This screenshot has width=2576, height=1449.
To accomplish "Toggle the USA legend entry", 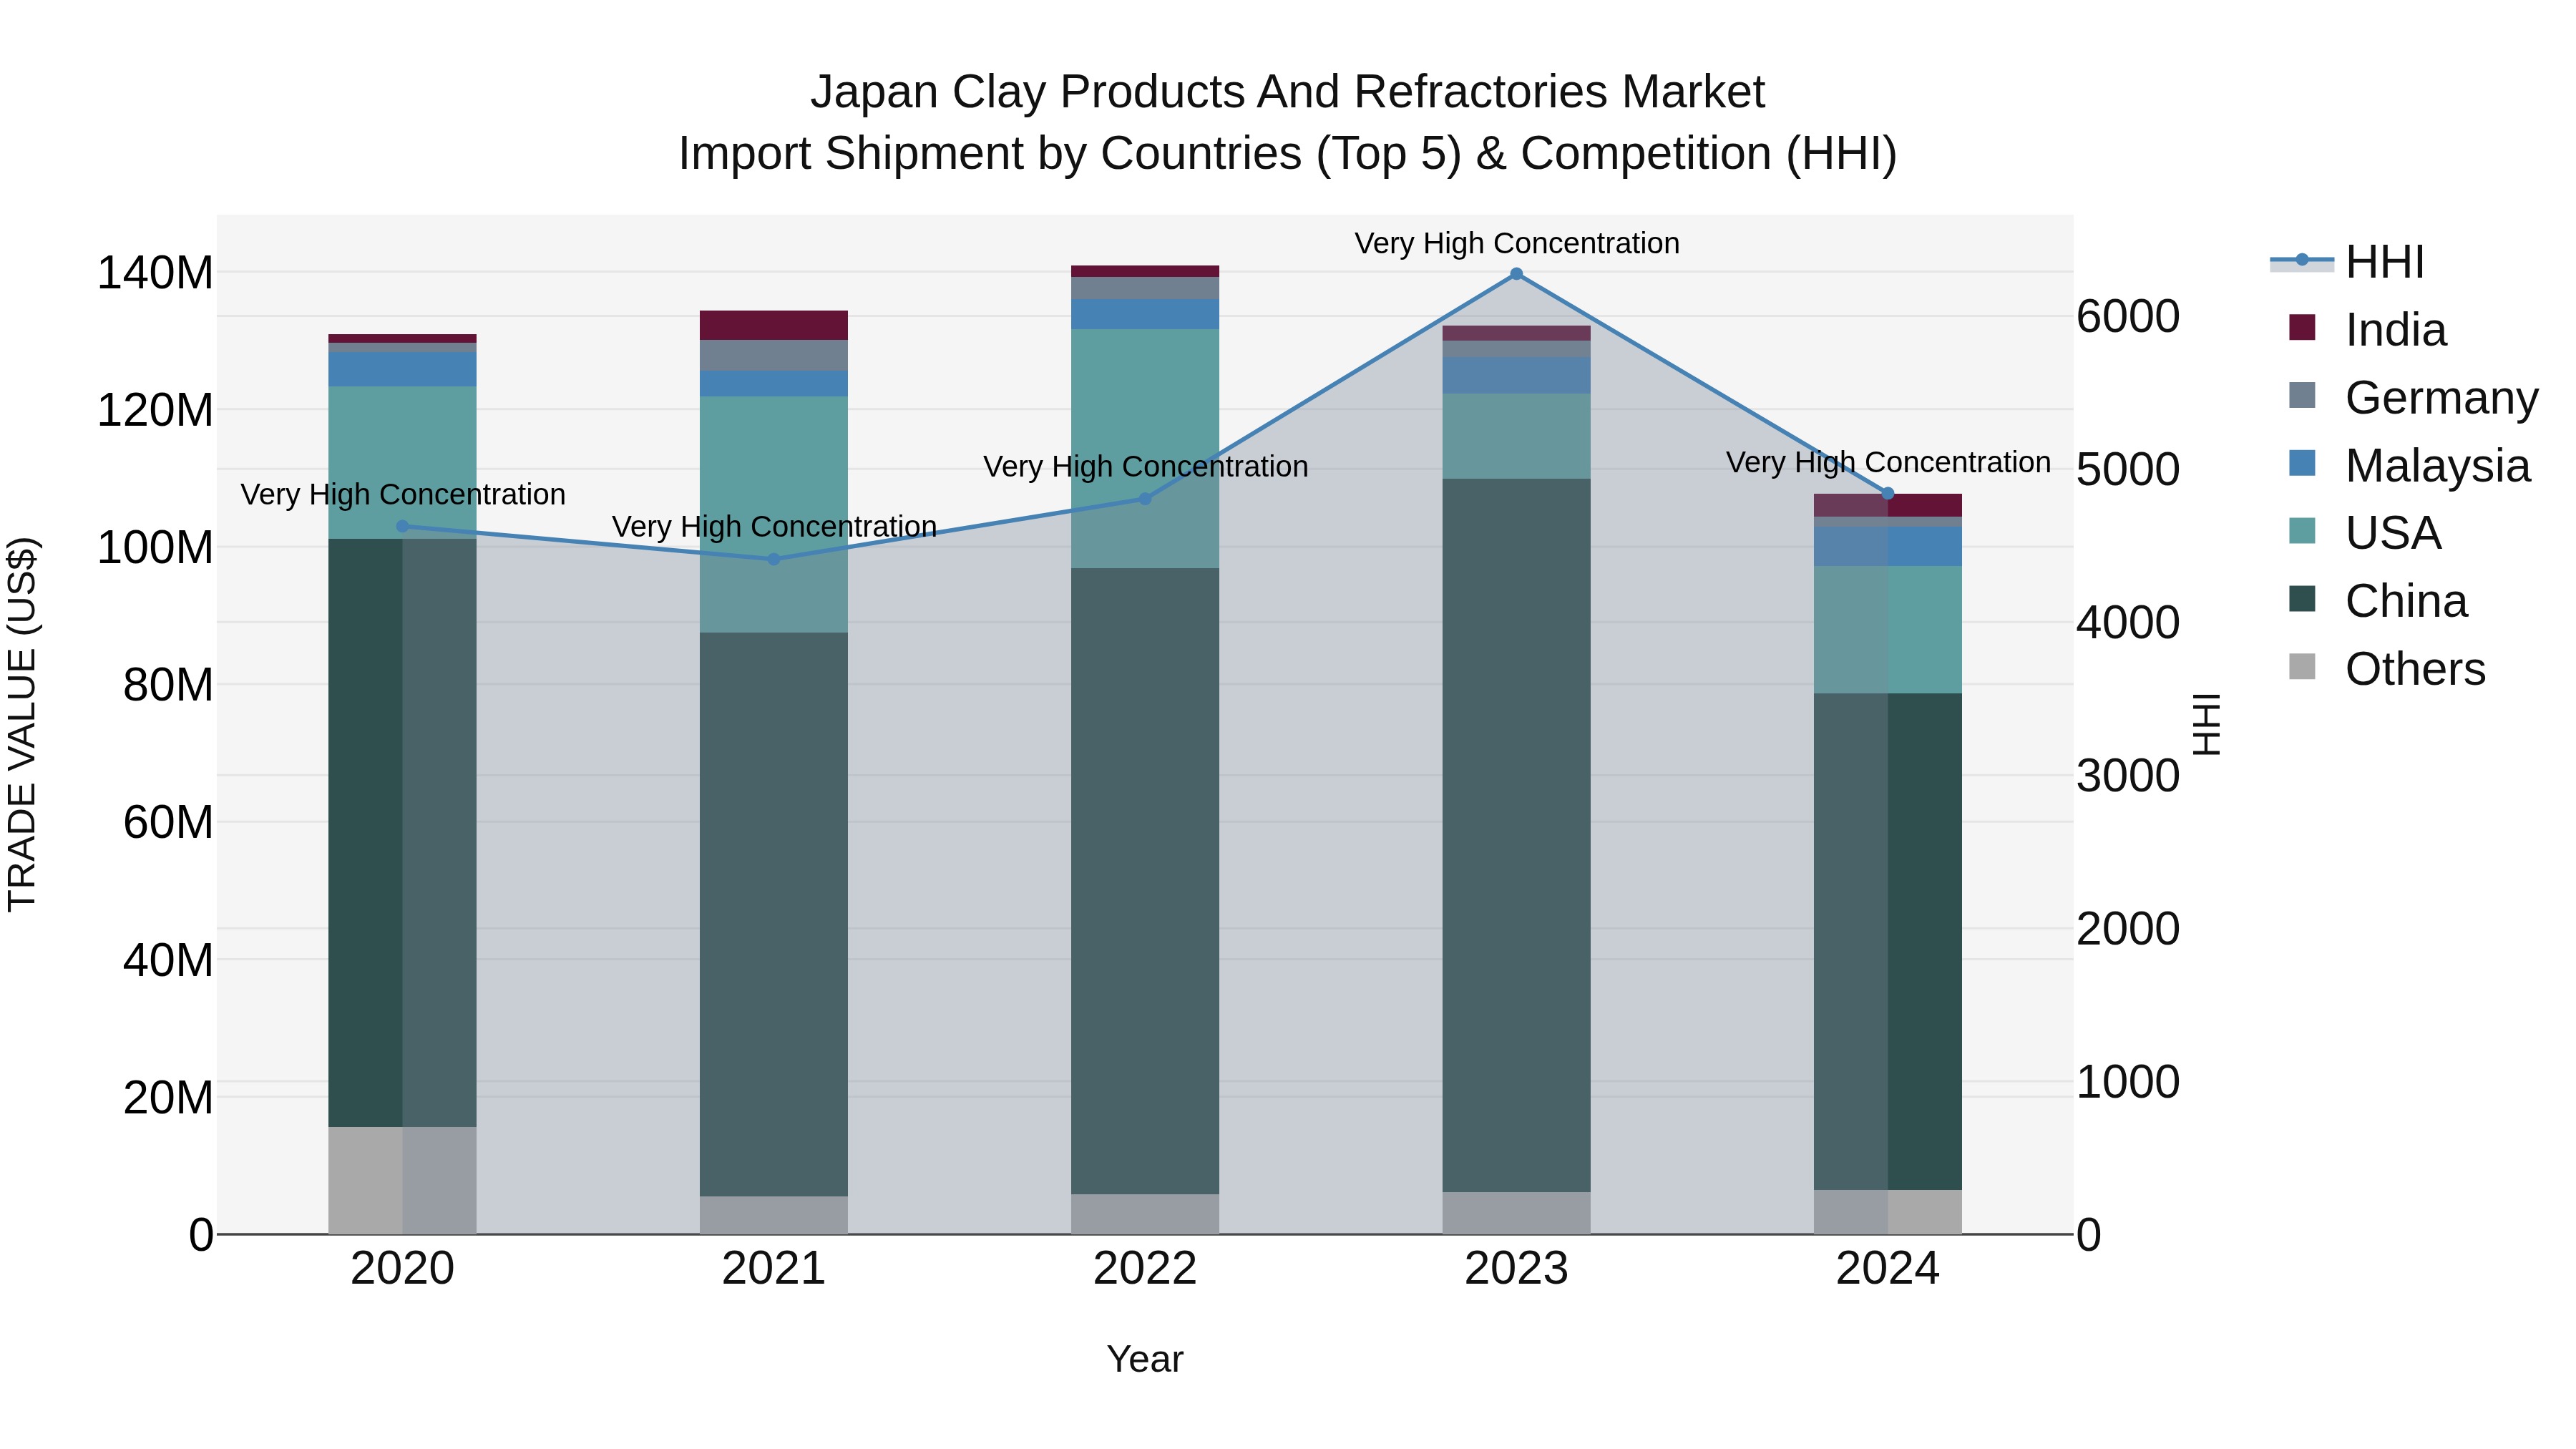I will (x=2365, y=533).
